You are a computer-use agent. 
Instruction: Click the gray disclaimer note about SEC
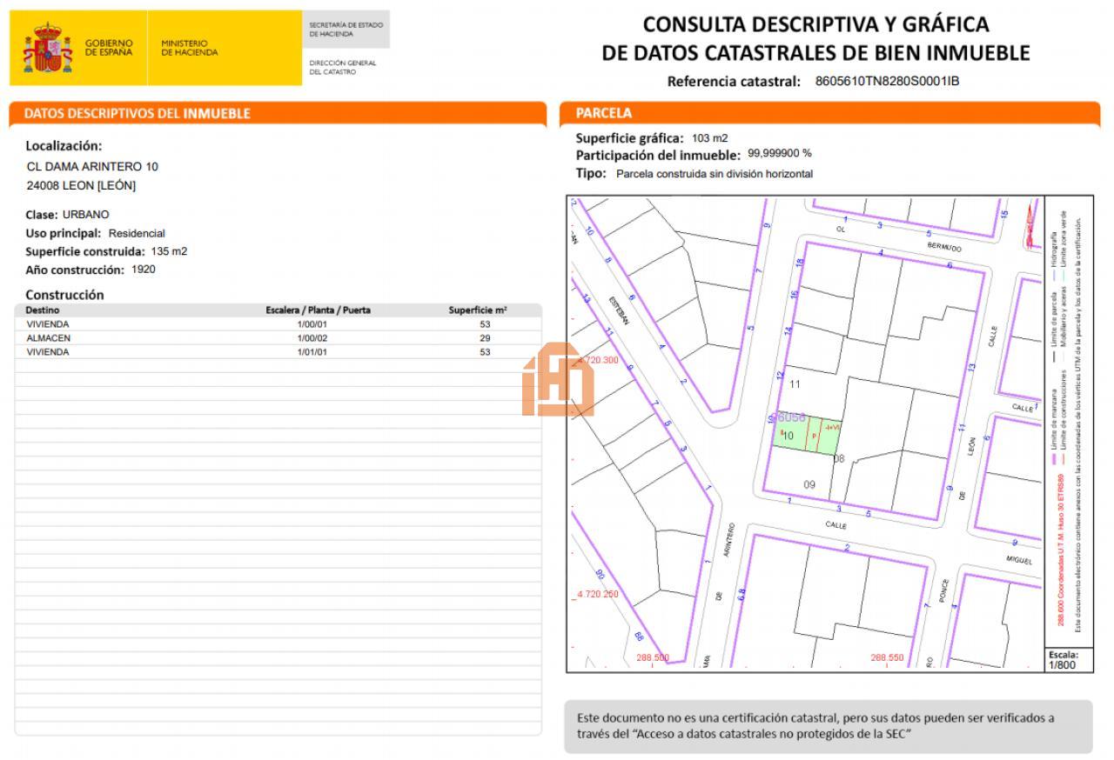pos(827,726)
